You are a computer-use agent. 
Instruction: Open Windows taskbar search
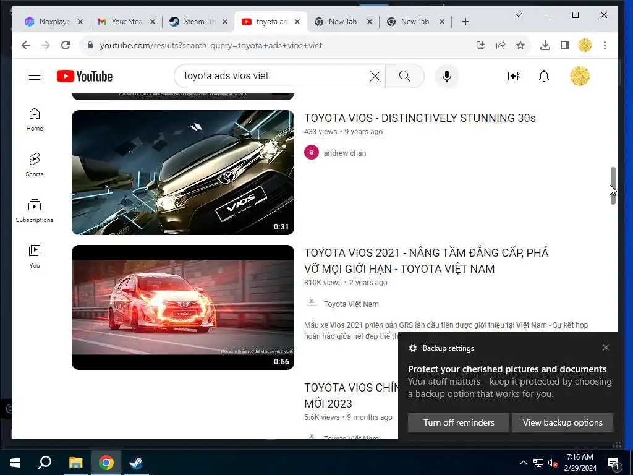point(45,463)
